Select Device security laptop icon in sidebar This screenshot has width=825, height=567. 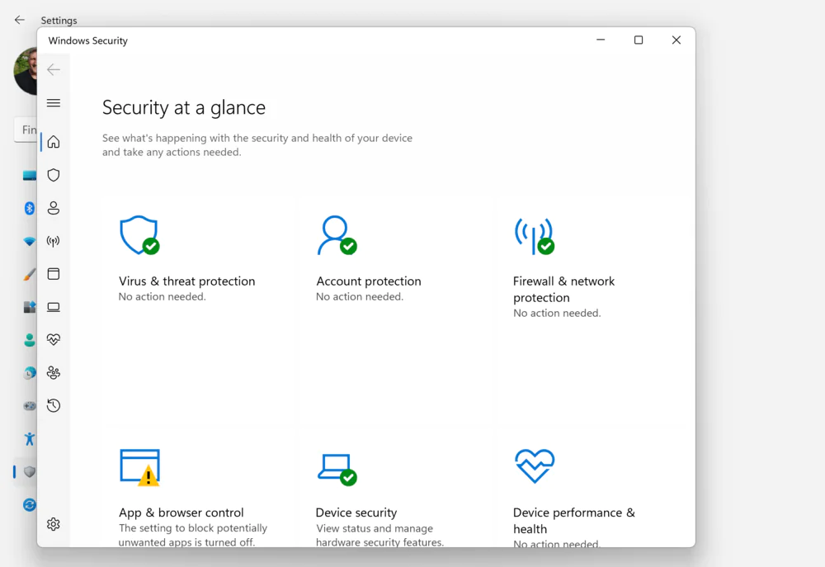(x=54, y=307)
